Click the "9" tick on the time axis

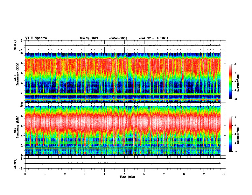click(x=204, y=174)
